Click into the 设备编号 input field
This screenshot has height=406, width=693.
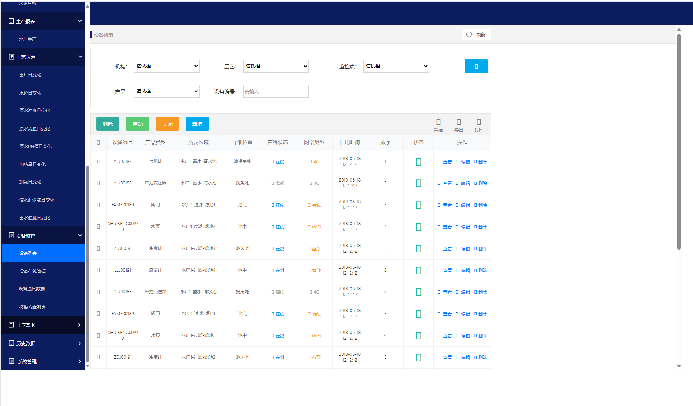click(x=276, y=91)
